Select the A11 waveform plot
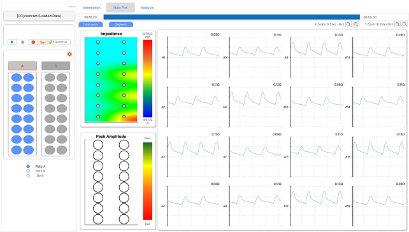This screenshot has width=409, height=232. [317, 157]
